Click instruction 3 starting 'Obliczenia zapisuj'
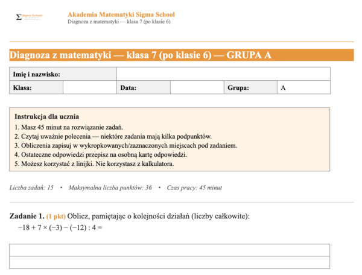This screenshot has width=362, height=275. (x=125, y=145)
